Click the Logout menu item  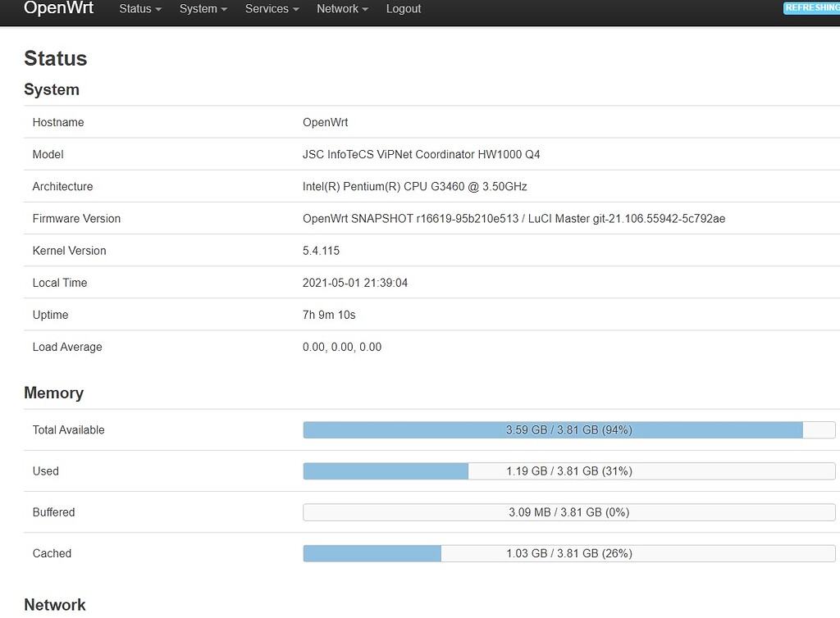click(403, 9)
